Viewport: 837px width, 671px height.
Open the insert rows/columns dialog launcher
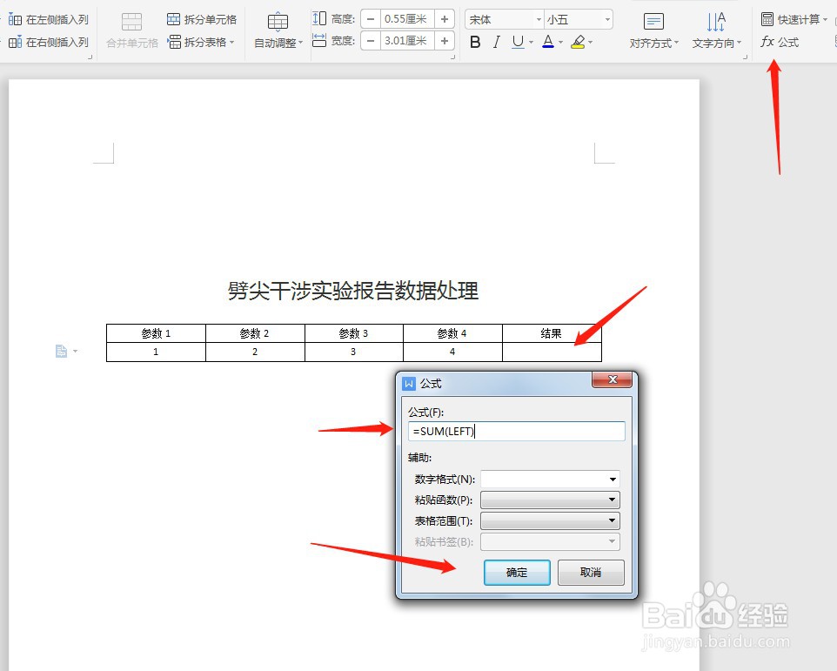point(90,57)
